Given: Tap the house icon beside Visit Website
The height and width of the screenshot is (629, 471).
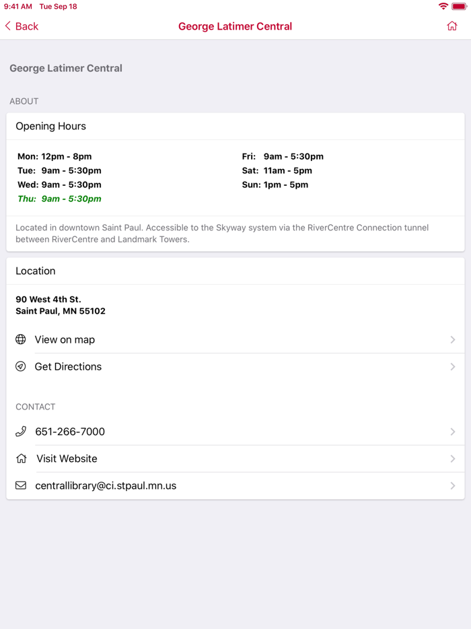Looking at the screenshot, I should point(22,459).
